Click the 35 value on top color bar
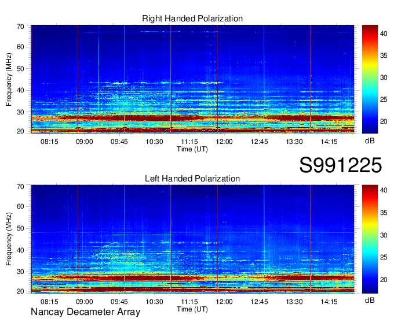Viewport: 394px width, 319px height. (x=384, y=55)
